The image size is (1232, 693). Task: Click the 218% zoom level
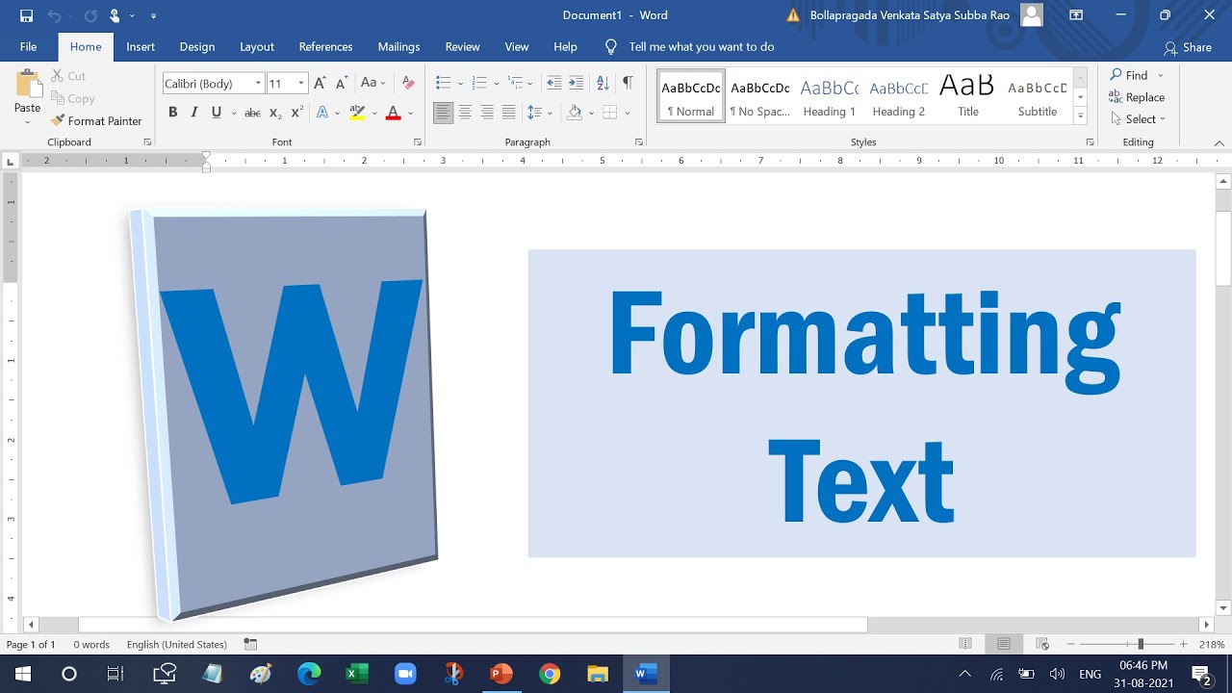tap(1211, 644)
